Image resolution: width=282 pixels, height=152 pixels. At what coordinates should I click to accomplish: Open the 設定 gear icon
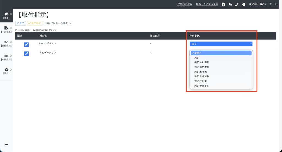coord(6,70)
